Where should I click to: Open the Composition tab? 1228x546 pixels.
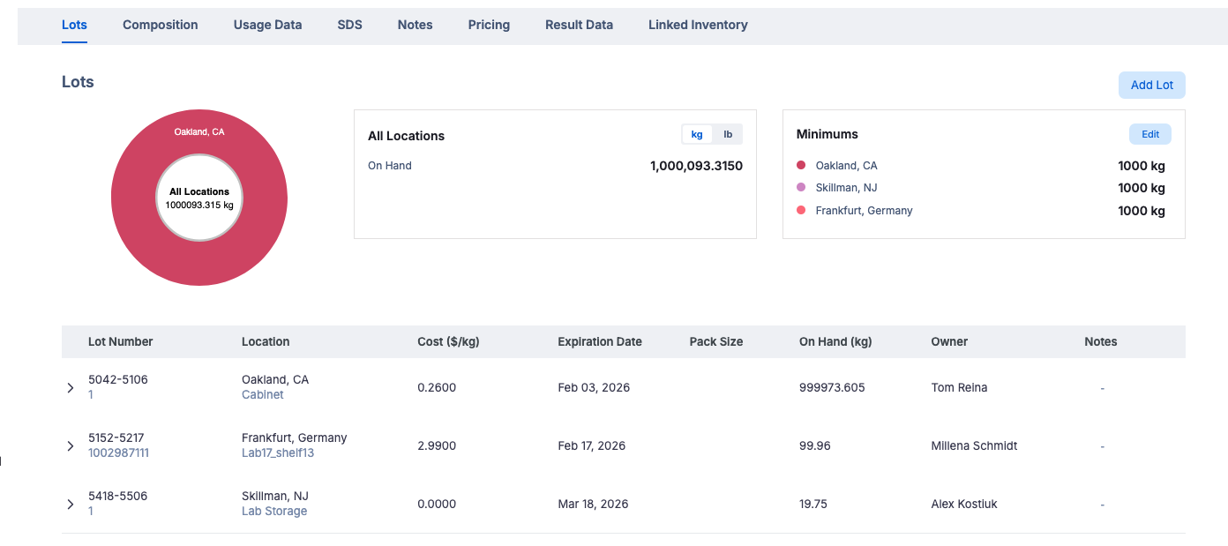pos(160,25)
